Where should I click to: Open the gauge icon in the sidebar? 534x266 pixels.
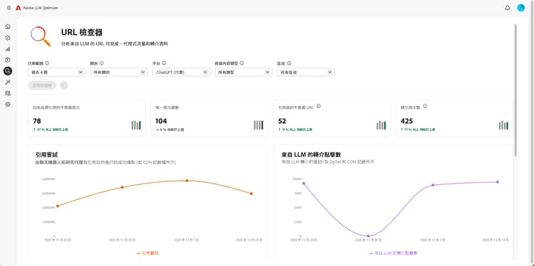click(8, 38)
